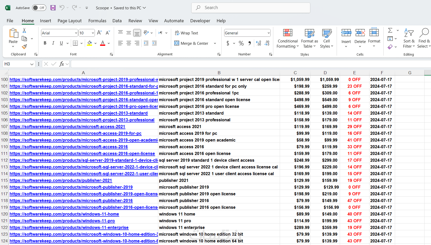Toggle Wrap Text
The width and height of the screenshot is (431, 245).
pos(186,33)
